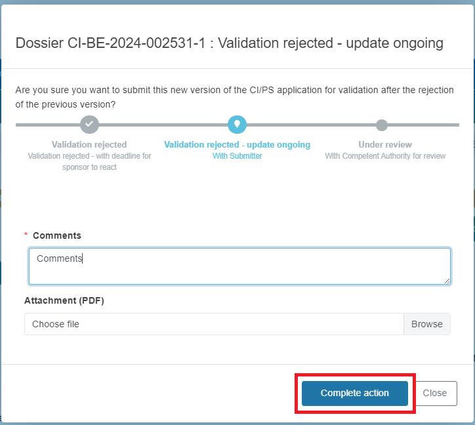The image size is (475, 425).
Task: Click the location pin icon on progress tracker
Action: click(x=237, y=124)
